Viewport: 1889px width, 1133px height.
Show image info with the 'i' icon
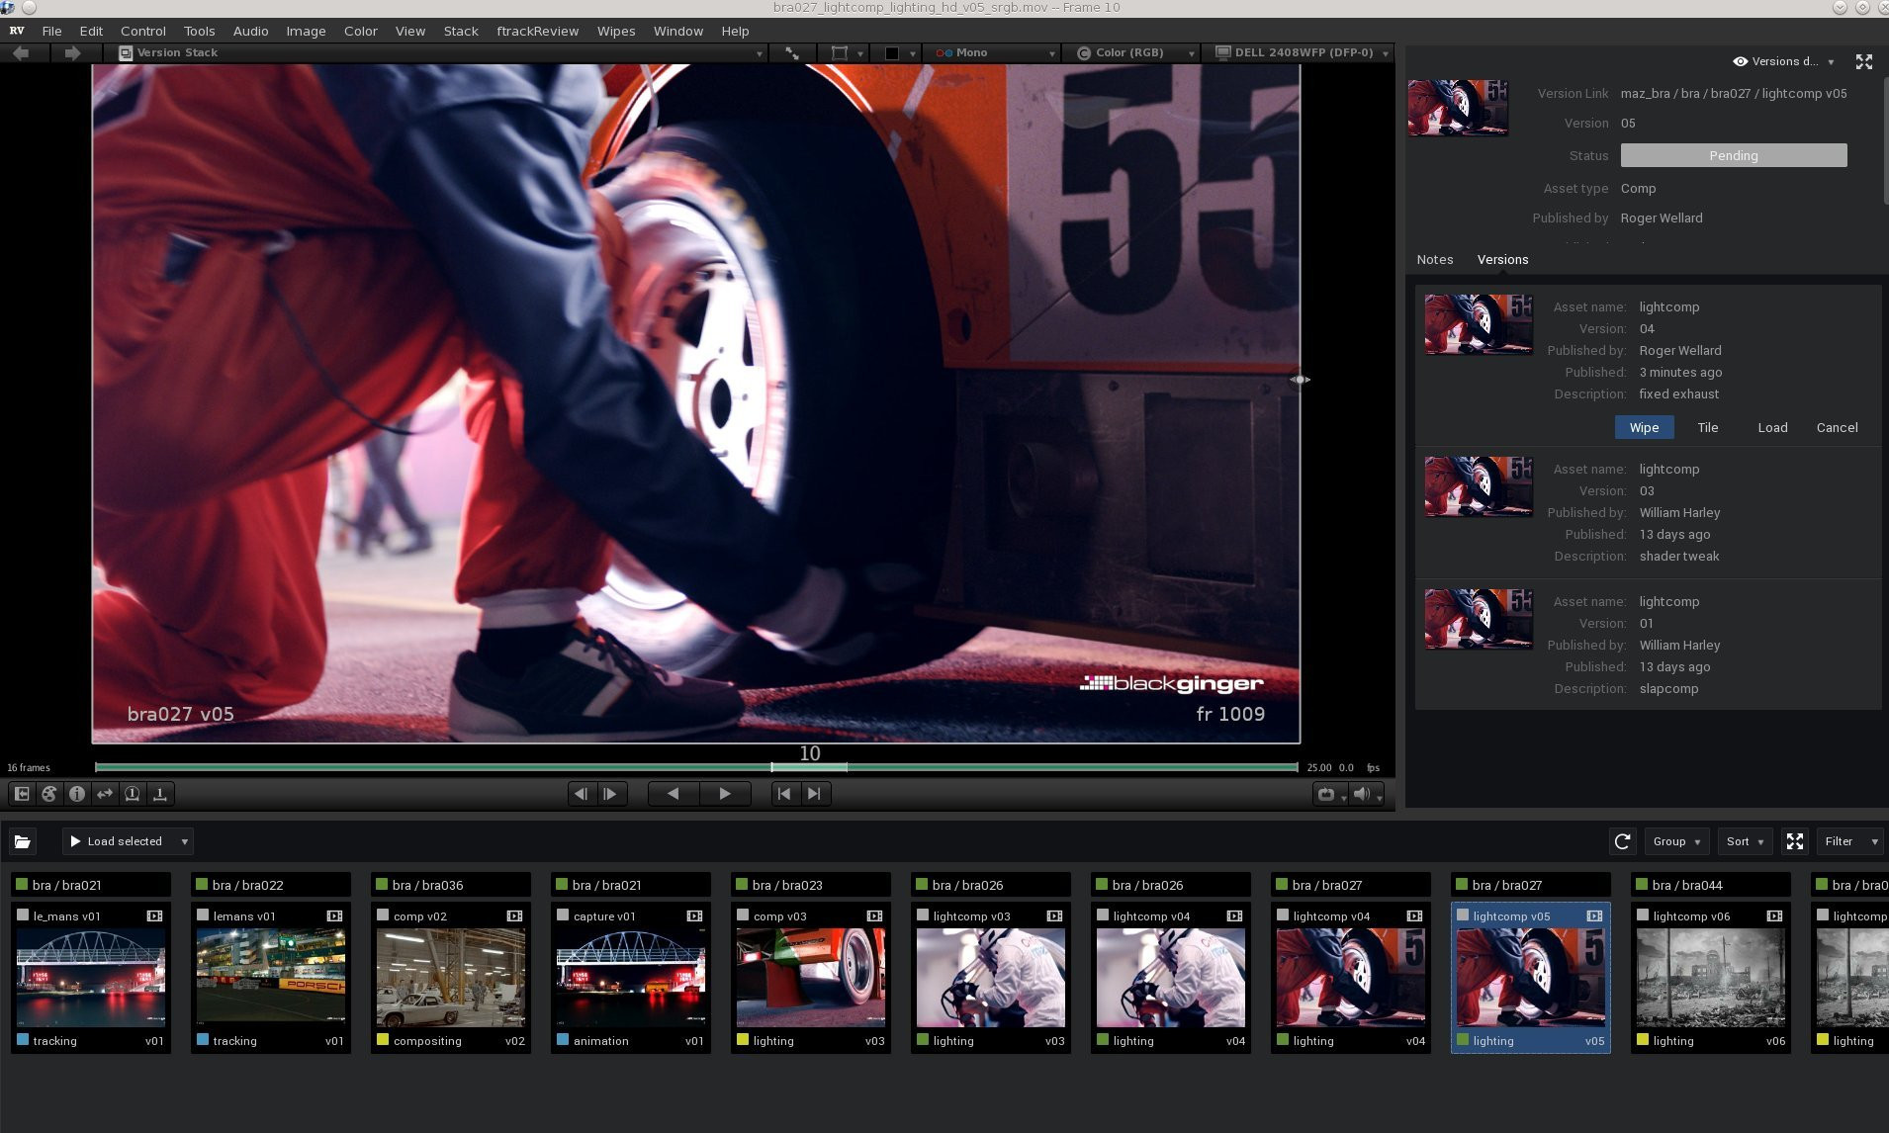(x=77, y=794)
